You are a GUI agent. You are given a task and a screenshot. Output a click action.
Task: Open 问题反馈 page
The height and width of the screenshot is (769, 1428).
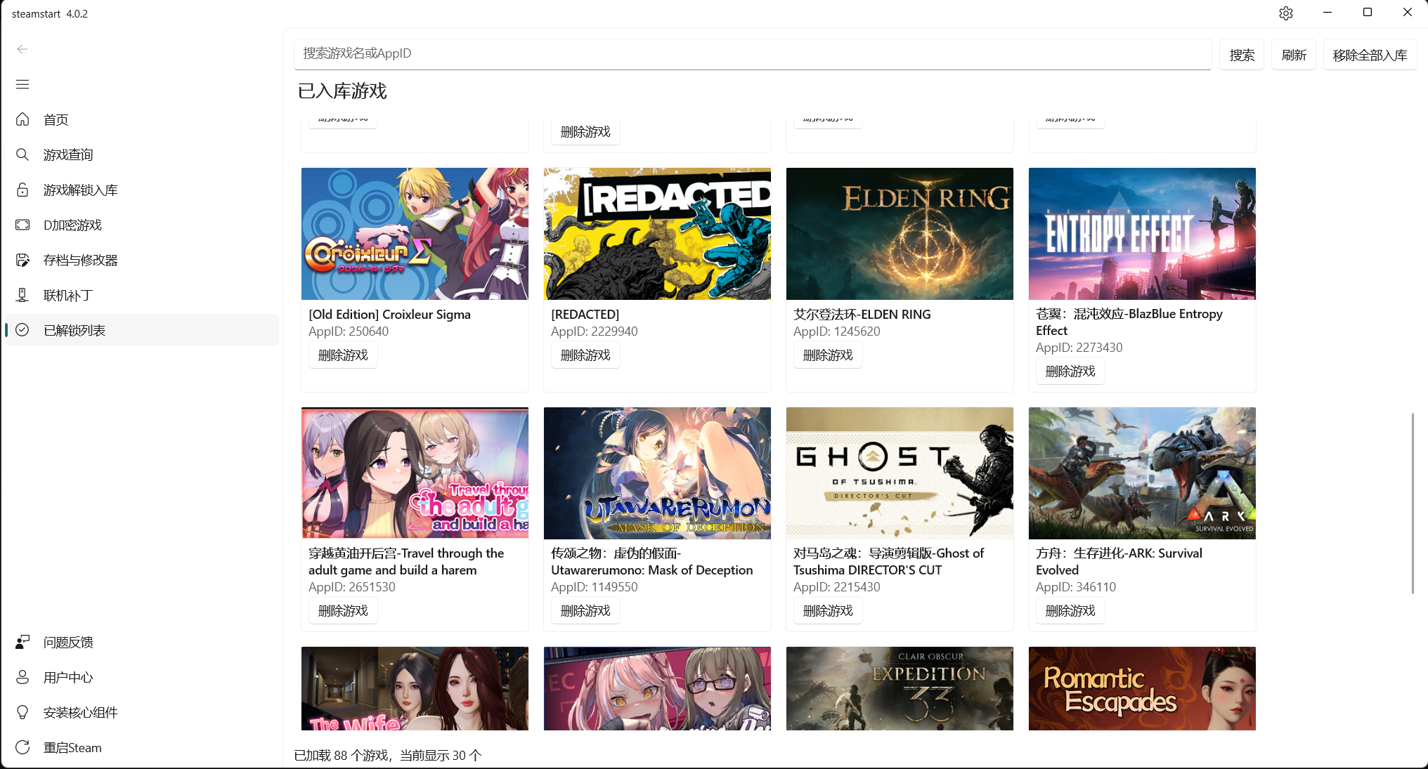click(142, 642)
